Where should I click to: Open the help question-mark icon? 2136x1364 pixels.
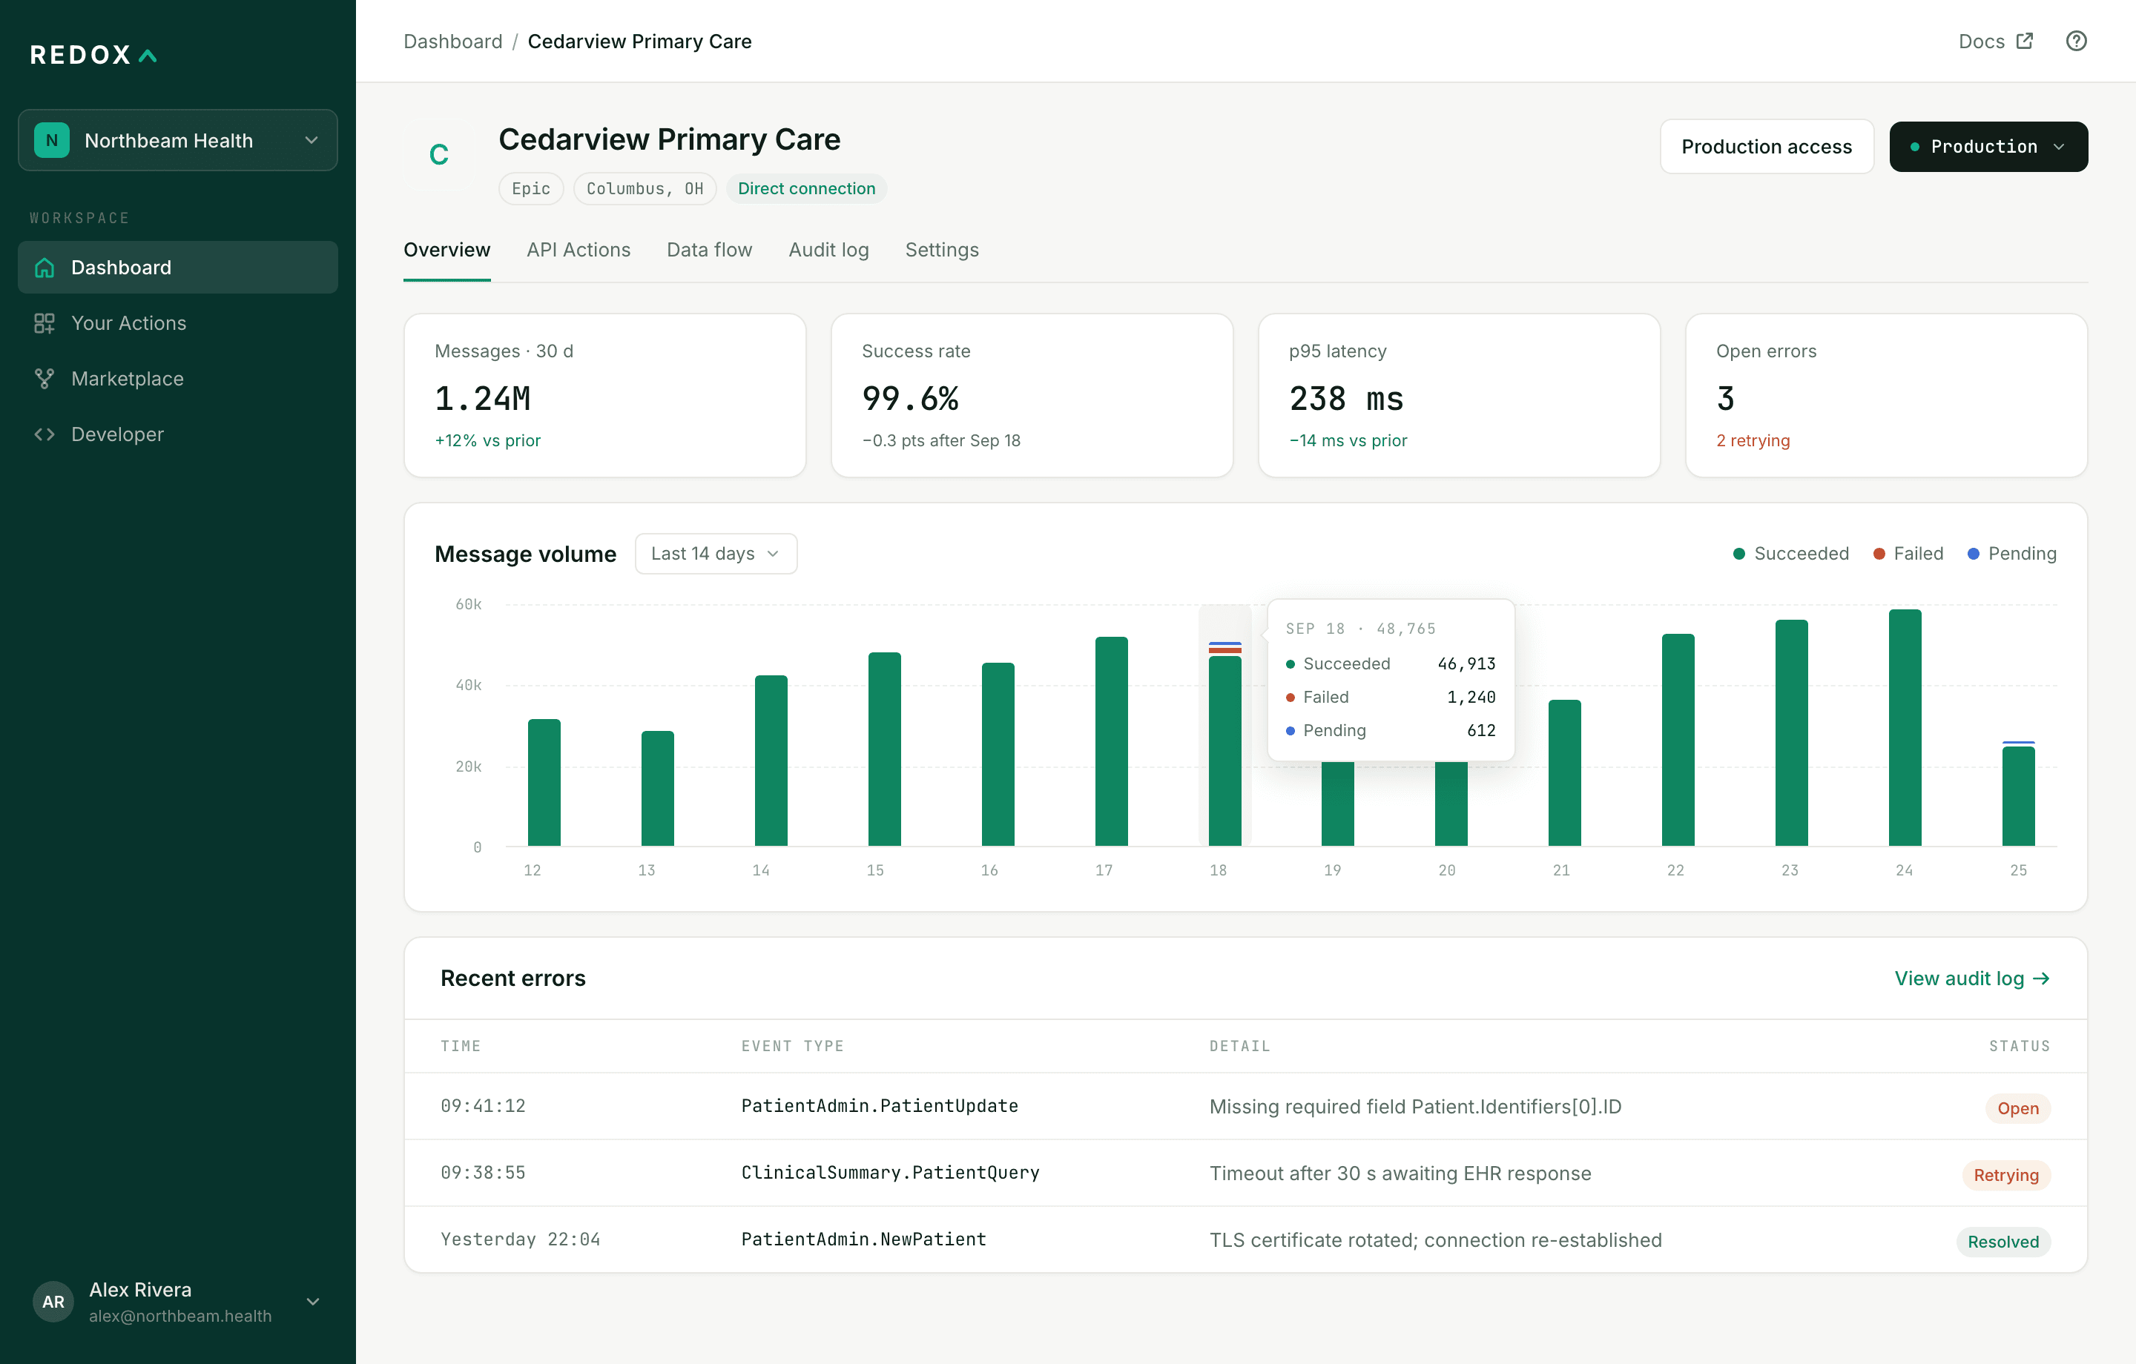click(2076, 41)
